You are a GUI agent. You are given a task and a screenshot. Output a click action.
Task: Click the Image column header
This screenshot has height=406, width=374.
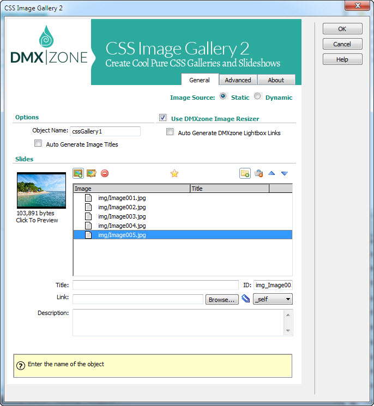click(131, 188)
